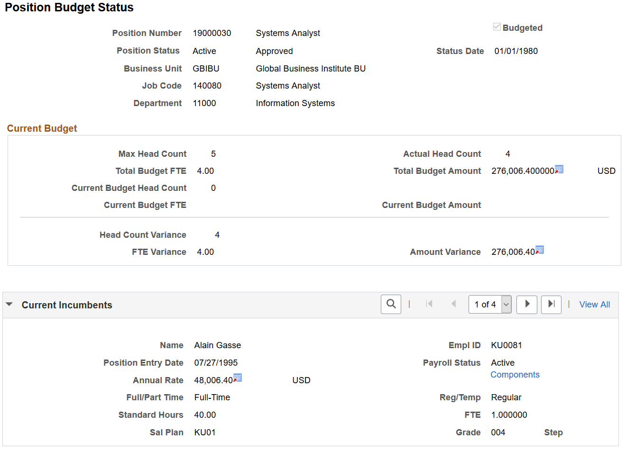The width and height of the screenshot is (626, 450).
Task: Click the Current Incumbents header text
Action: (66, 305)
